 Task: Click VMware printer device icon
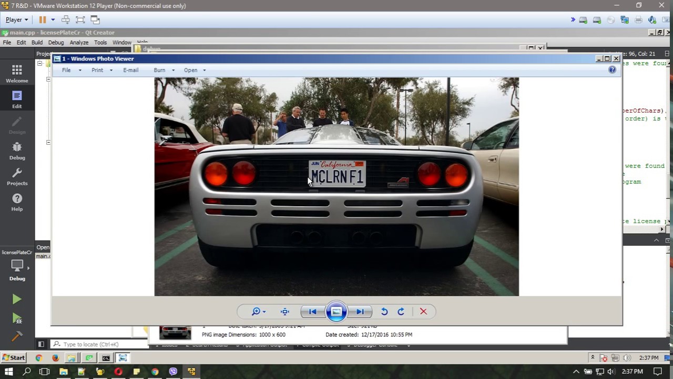click(638, 20)
